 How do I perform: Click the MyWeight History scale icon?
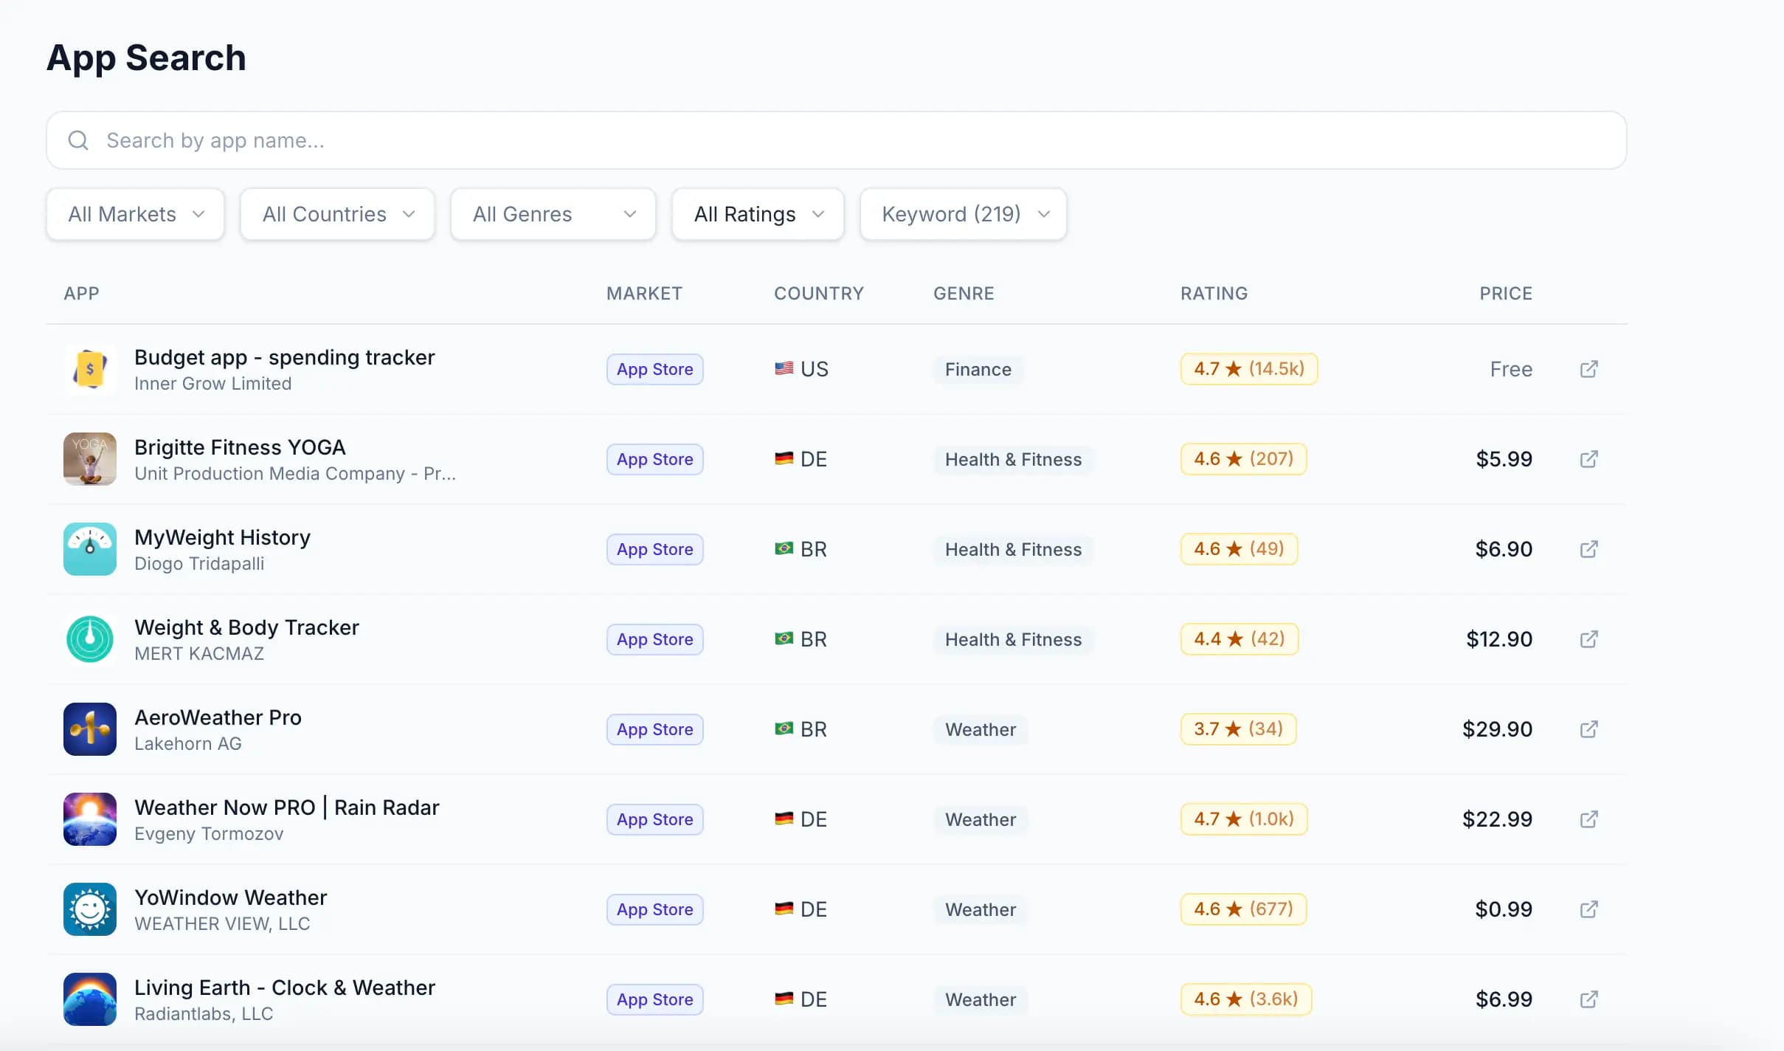[x=90, y=549]
